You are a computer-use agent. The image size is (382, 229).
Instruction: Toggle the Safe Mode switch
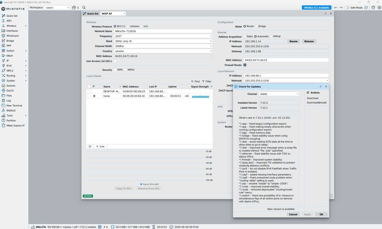point(346,8)
